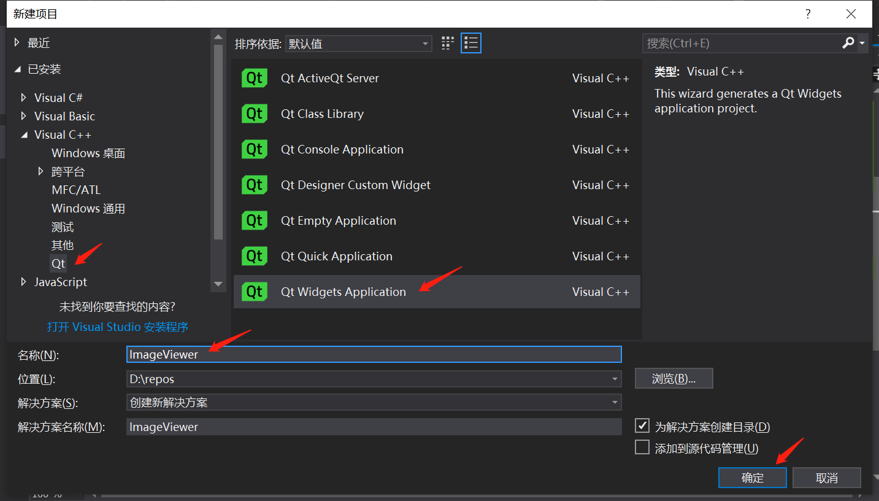The width and height of the screenshot is (879, 501).
Task: Collapse the Visual C++ node
Action: point(24,134)
